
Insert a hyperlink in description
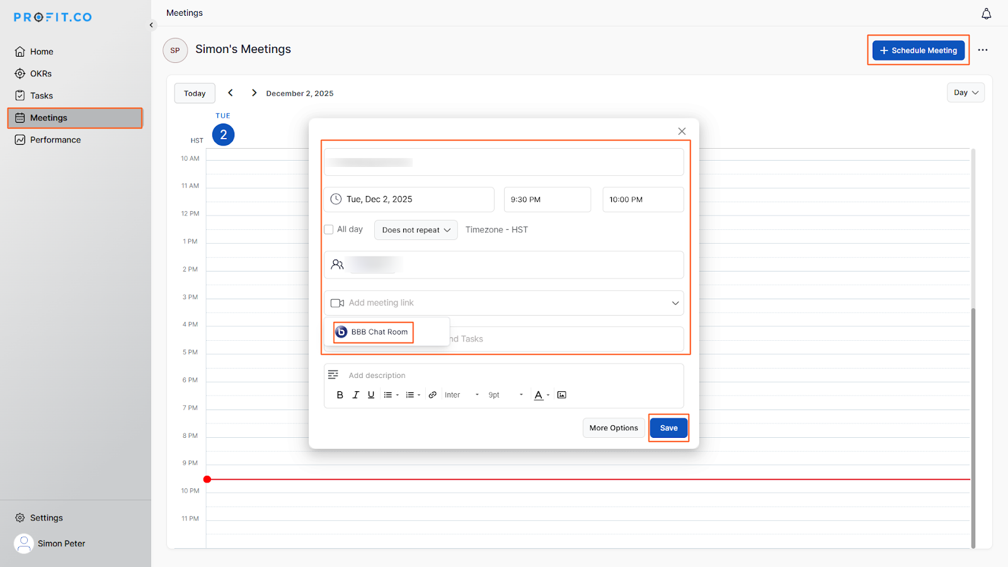click(x=433, y=395)
